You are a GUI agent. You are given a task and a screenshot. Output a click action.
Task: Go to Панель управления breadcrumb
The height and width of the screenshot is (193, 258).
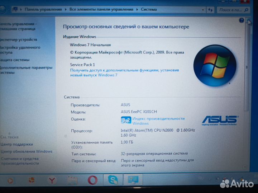(x=43, y=9)
